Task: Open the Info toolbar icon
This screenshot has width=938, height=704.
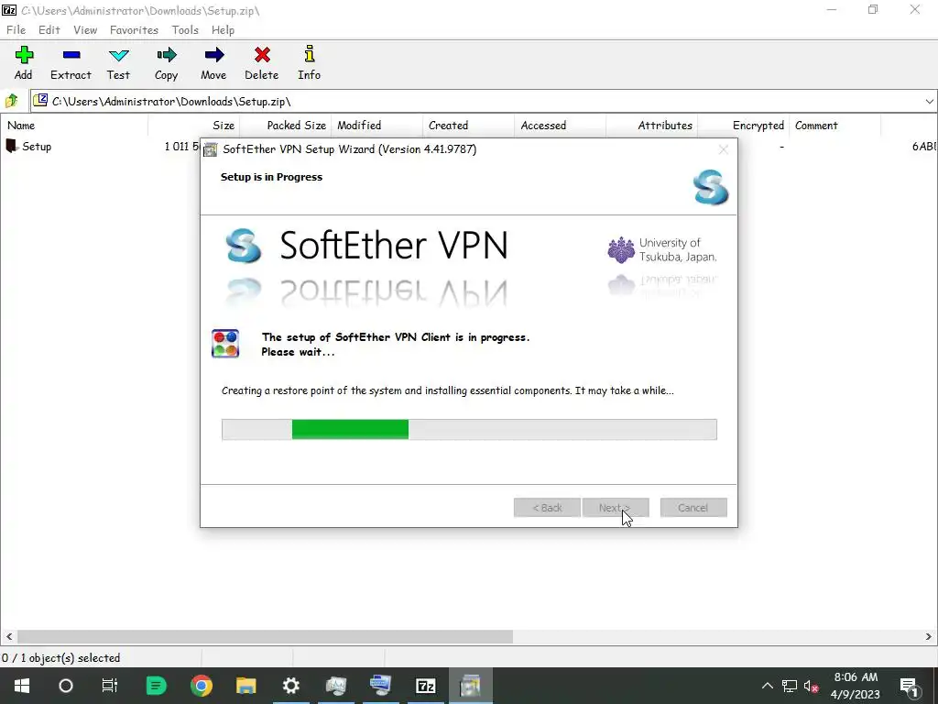Action: pos(310,54)
